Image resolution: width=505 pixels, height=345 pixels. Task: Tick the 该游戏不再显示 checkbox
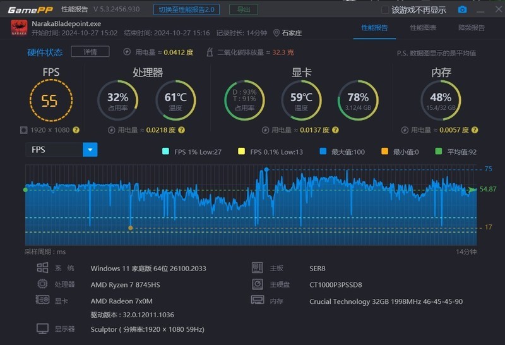[x=385, y=9]
